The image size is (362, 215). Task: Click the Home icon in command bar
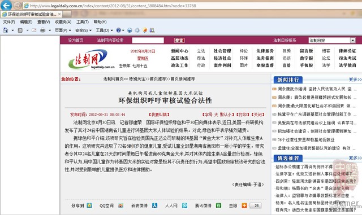[6, 30]
